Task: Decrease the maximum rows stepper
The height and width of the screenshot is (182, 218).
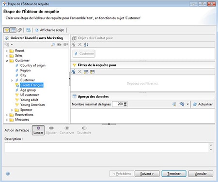Action: pyautogui.click(x=125, y=106)
